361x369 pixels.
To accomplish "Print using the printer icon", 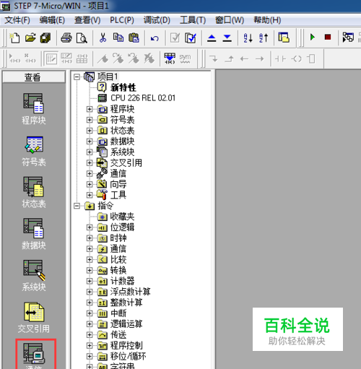I will 66,38.
